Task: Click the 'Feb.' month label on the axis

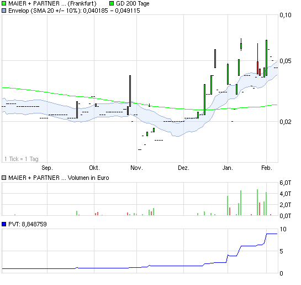Action: (x=267, y=168)
